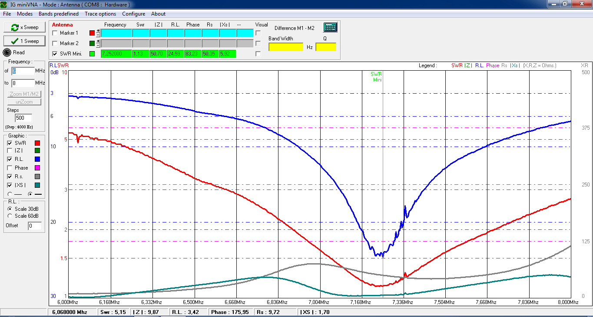Viewport: 593px width, 317px height.
Task: Click the unZoom button
Action: 24,102
